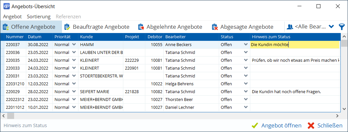Screen dimensions: 348x132
Task: Open Status dropdown for offer 220035
Action: pos(246,60)
